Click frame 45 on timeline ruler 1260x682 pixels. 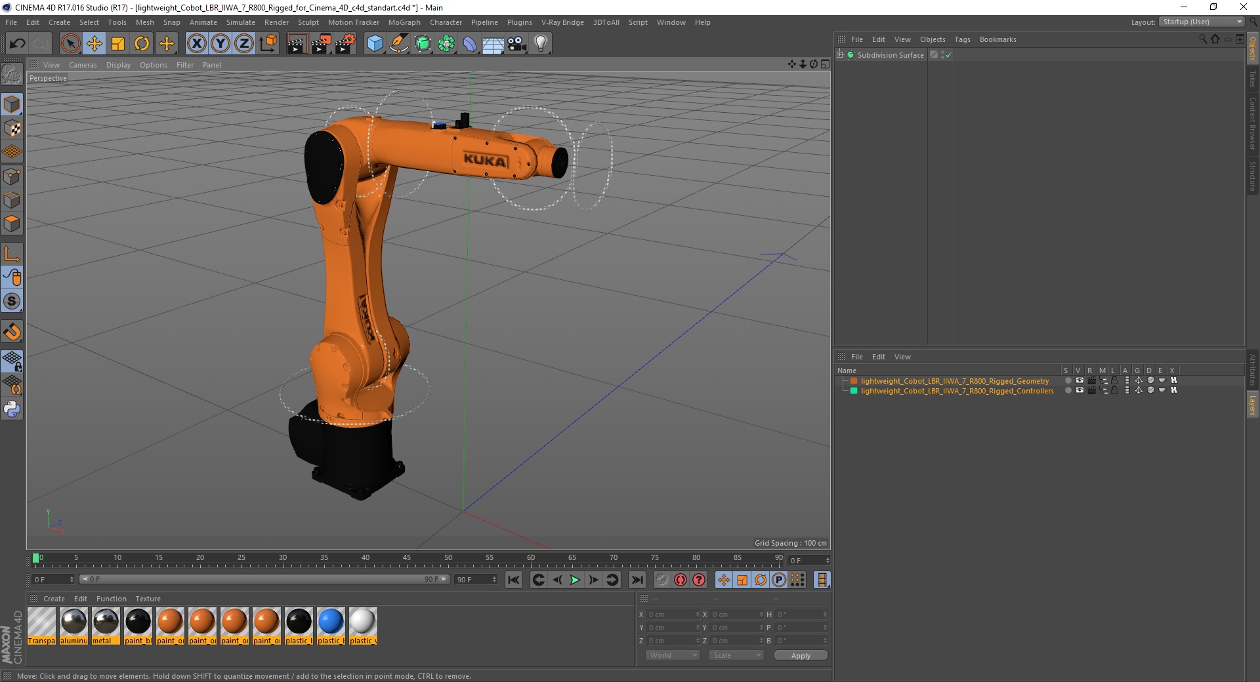[407, 559]
